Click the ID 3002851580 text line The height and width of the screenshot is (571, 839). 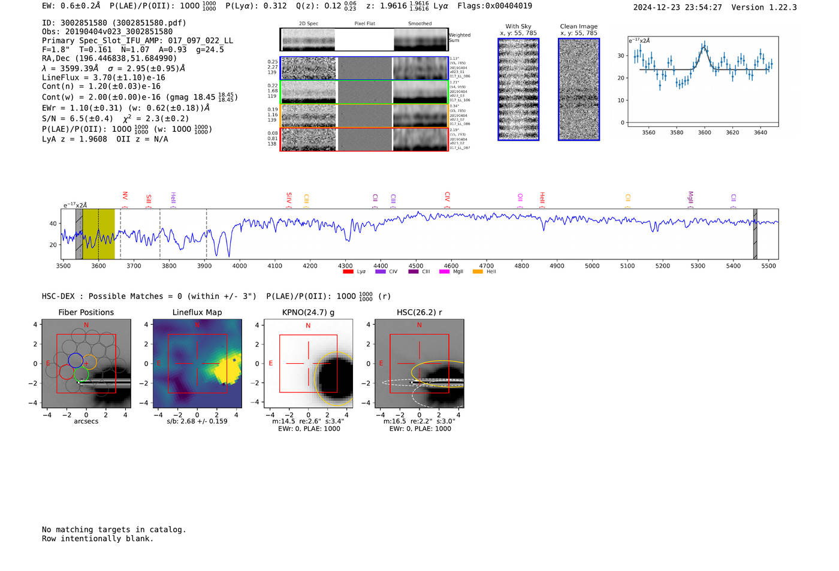point(114,23)
